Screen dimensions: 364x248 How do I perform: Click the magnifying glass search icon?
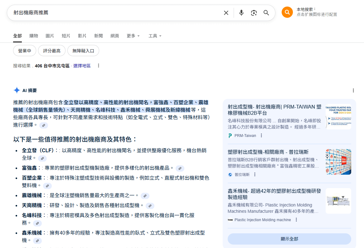[266, 13]
